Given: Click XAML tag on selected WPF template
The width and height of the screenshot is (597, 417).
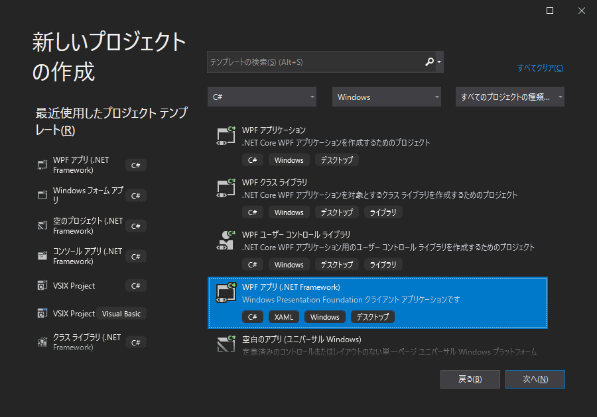Looking at the screenshot, I should (284, 317).
